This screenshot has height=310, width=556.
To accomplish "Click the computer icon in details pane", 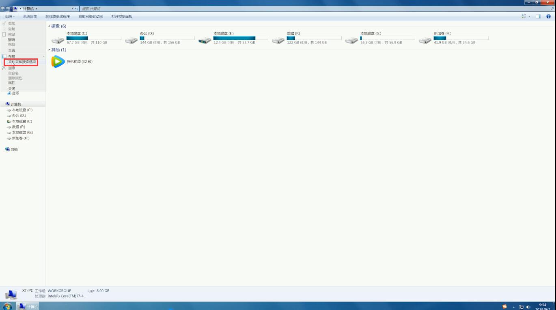I will [11, 294].
